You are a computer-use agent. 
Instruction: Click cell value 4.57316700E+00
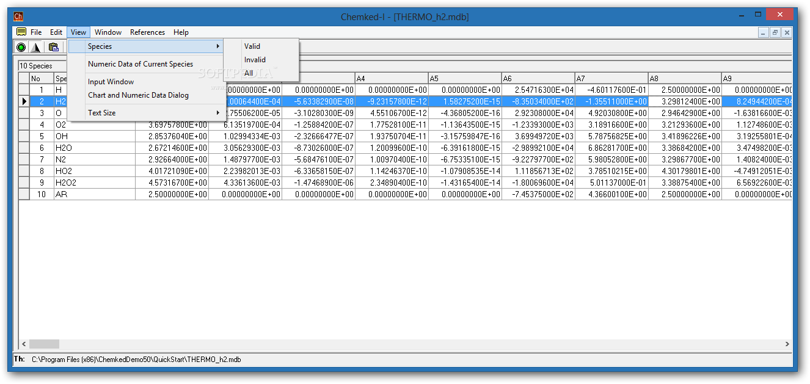point(172,183)
